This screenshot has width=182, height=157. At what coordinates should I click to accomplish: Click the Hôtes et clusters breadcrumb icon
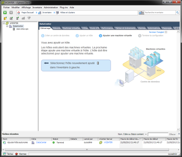[x=57, y=13]
